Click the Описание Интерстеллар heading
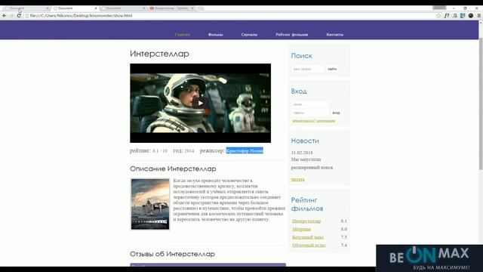483x272 pixels. click(x=173, y=168)
